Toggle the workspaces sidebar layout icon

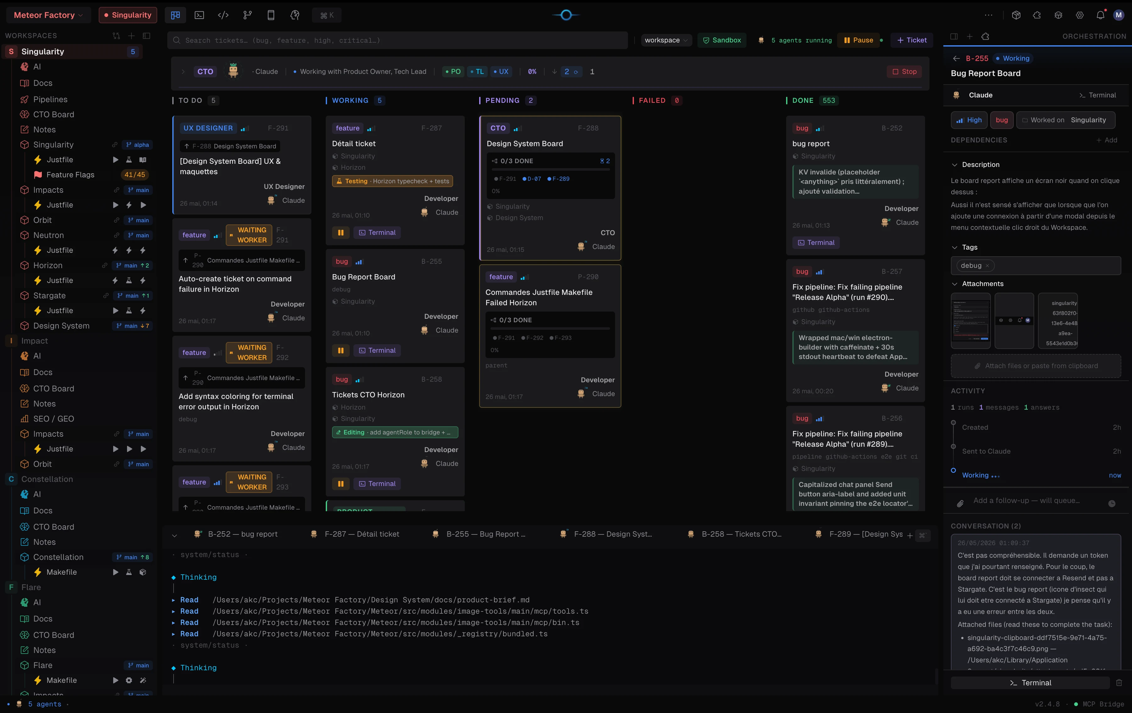pyautogui.click(x=147, y=36)
